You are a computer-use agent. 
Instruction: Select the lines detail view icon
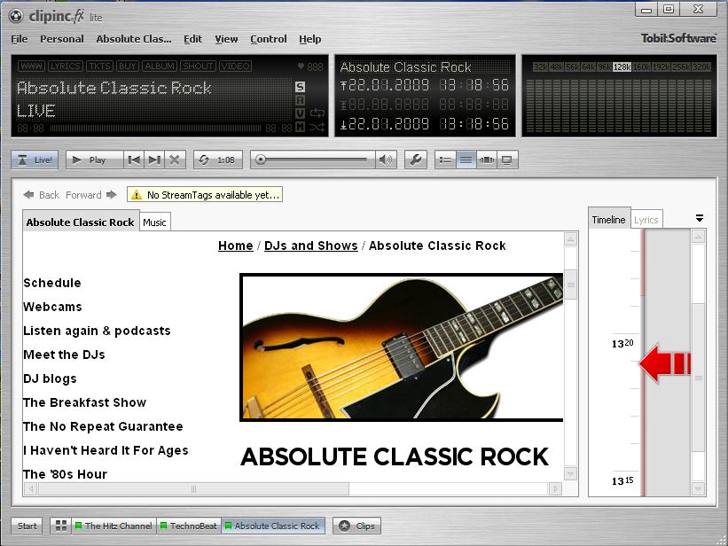pyautogui.click(x=466, y=160)
